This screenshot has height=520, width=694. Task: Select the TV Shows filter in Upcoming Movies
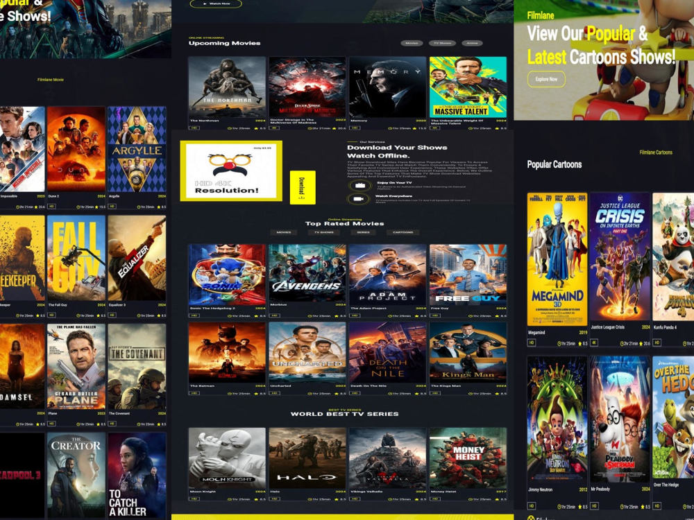tap(442, 43)
